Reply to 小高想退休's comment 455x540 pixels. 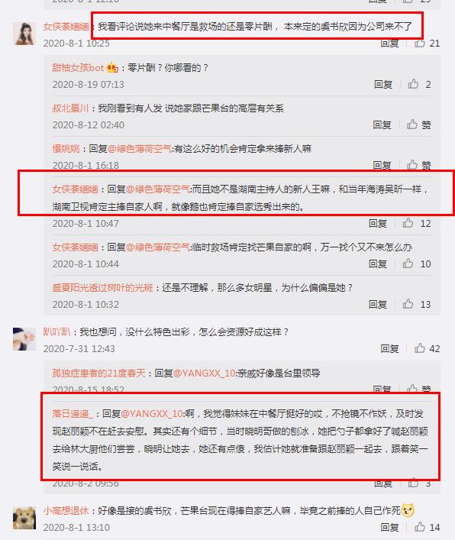click(x=389, y=527)
